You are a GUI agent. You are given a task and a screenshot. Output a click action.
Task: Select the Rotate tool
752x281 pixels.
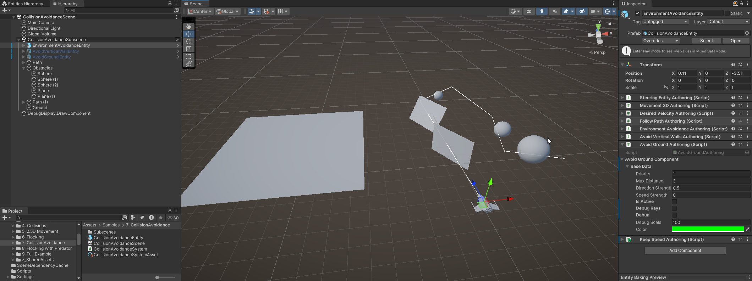[189, 41]
